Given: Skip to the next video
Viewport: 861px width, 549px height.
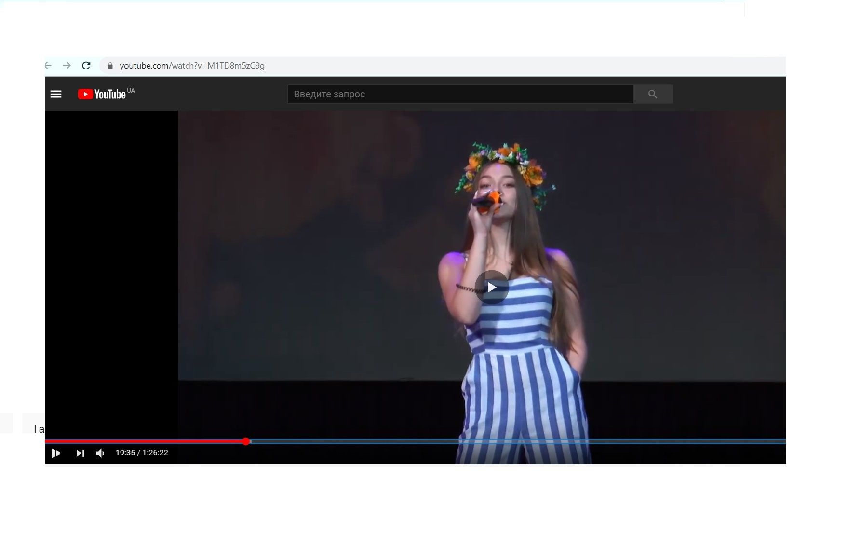Looking at the screenshot, I should (80, 453).
